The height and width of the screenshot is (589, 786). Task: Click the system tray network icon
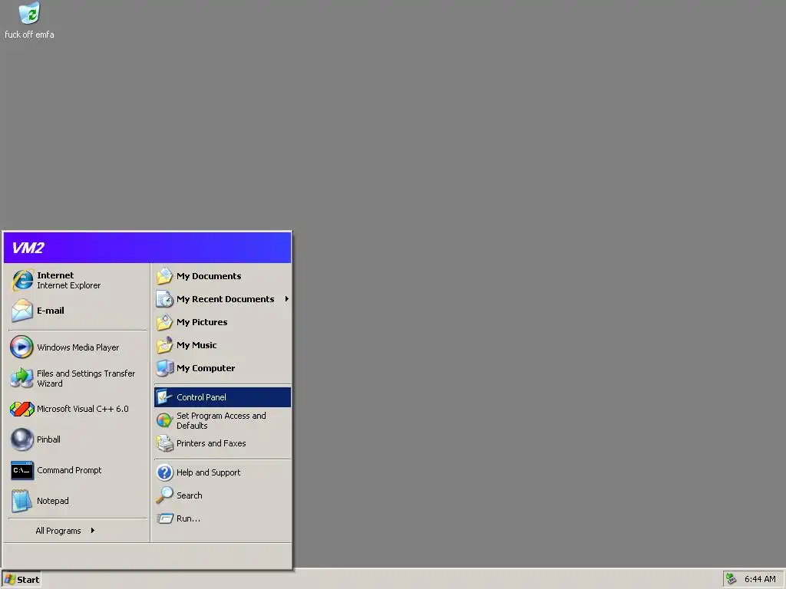tap(732, 579)
